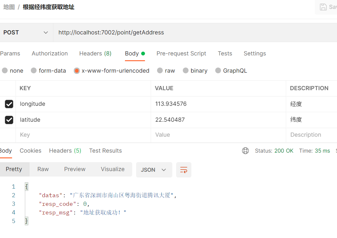The width and height of the screenshot is (337, 238).
Task: Open the JSON response format dropdown
Action: 154,169
